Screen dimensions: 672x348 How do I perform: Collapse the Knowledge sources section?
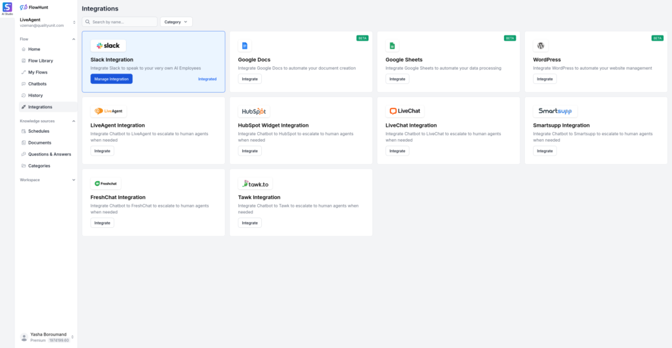(x=73, y=121)
